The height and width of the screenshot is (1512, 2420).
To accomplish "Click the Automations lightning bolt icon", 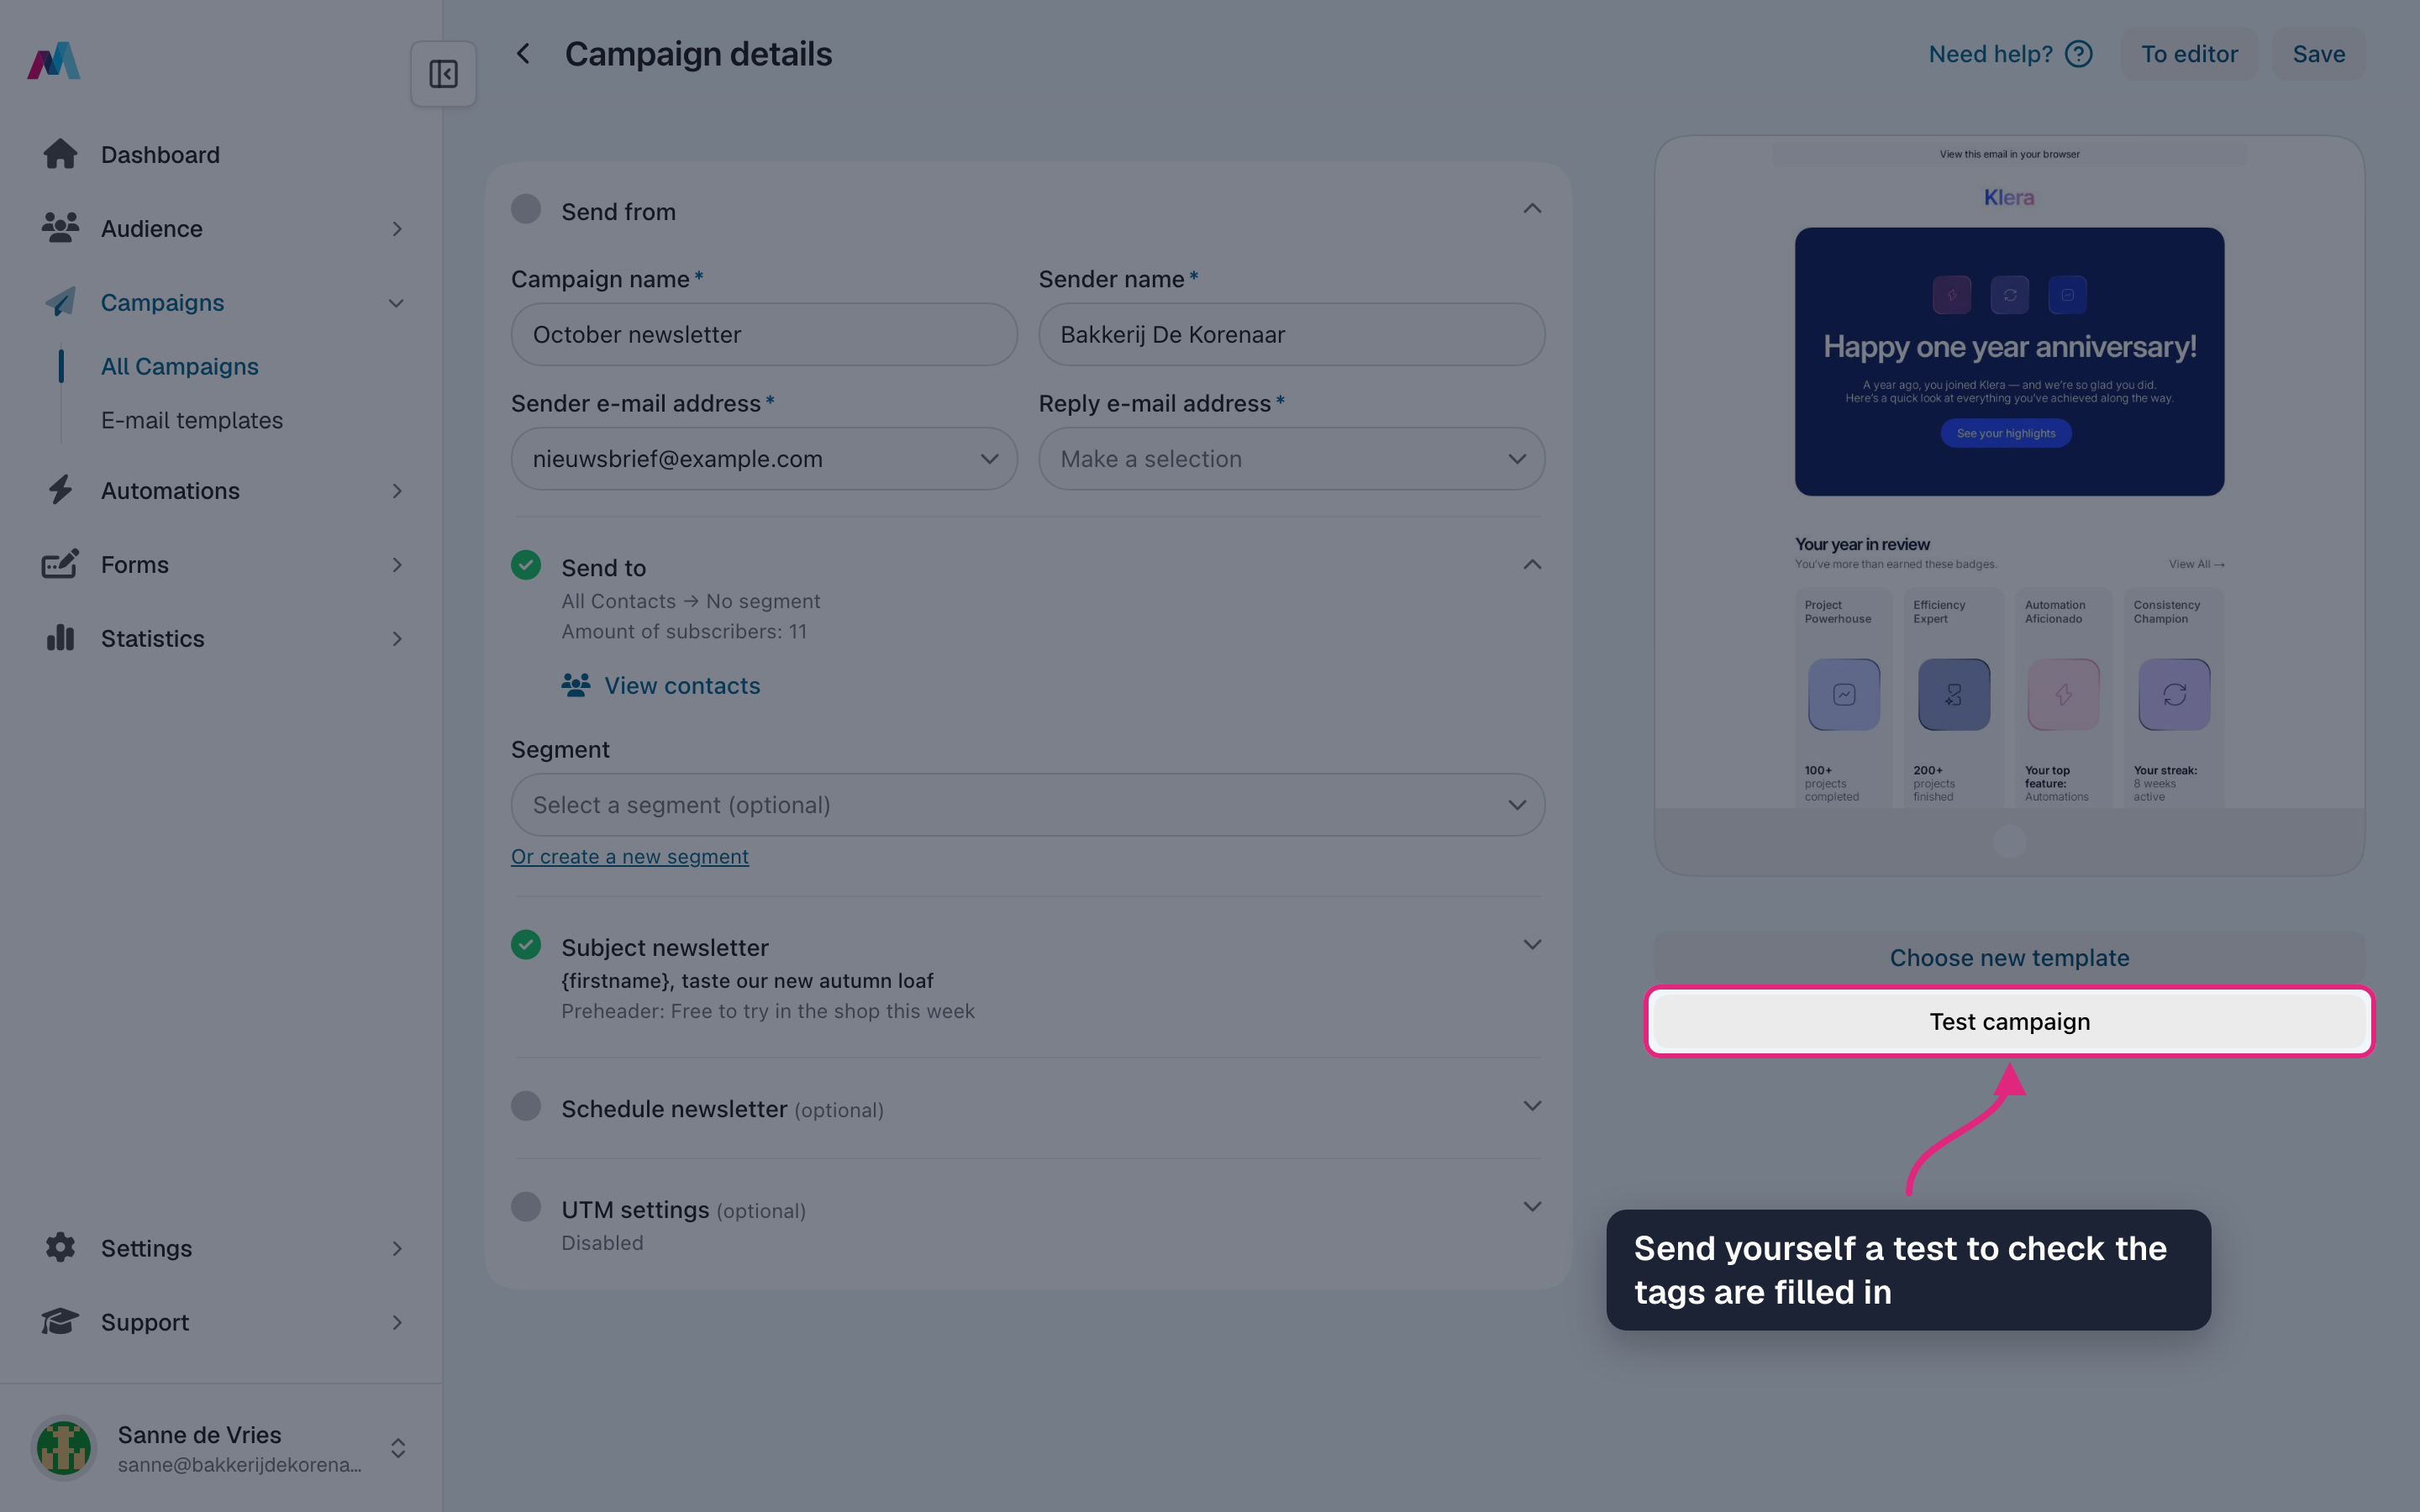I will pyautogui.click(x=60, y=490).
